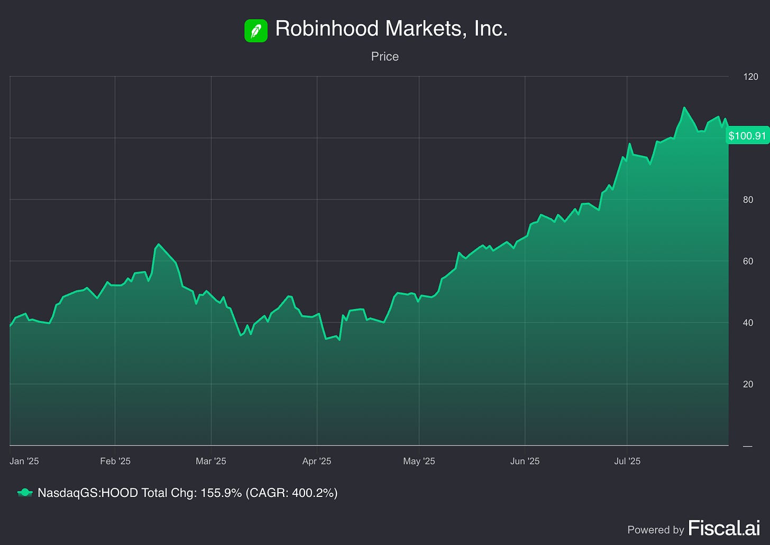Image resolution: width=770 pixels, height=545 pixels.
Task: Click the 40 price axis value
Action: click(x=748, y=323)
